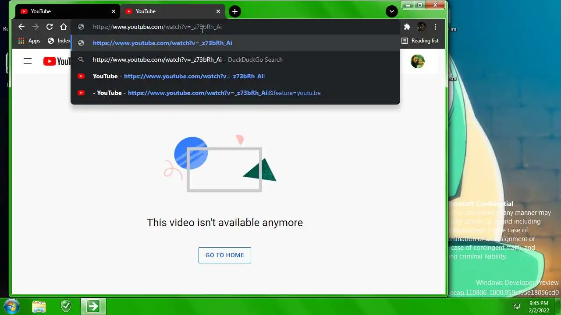The image size is (561, 315).
Task: Open the Index bookmark
Action: click(x=59, y=41)
